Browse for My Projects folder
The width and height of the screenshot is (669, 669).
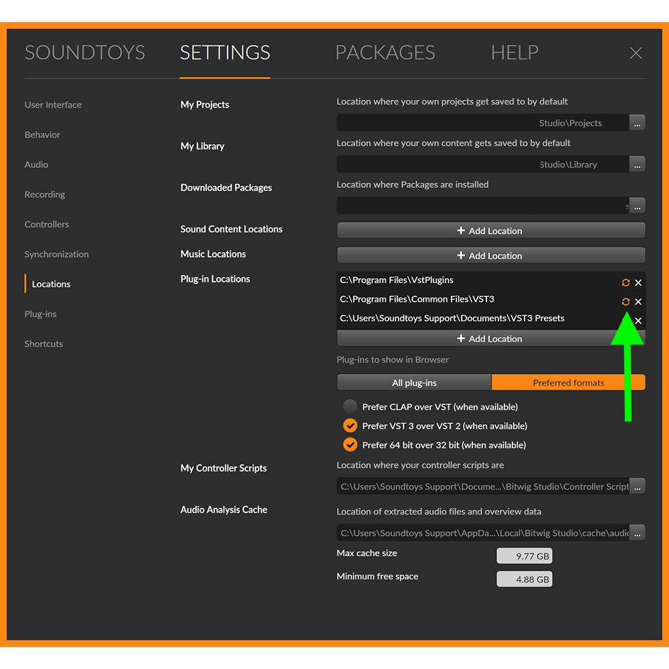point(637,123)
